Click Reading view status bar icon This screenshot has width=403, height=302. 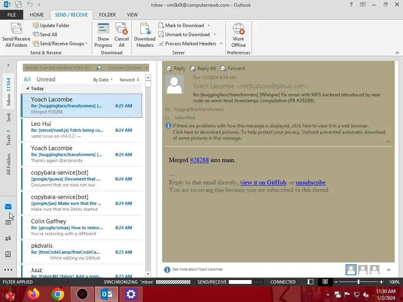pos(325,282)
